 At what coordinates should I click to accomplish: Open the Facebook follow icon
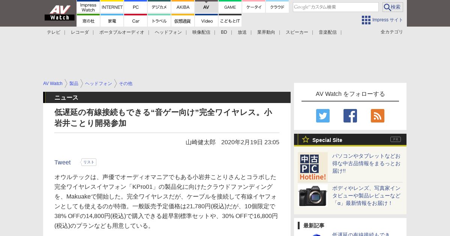coord(350,116)
